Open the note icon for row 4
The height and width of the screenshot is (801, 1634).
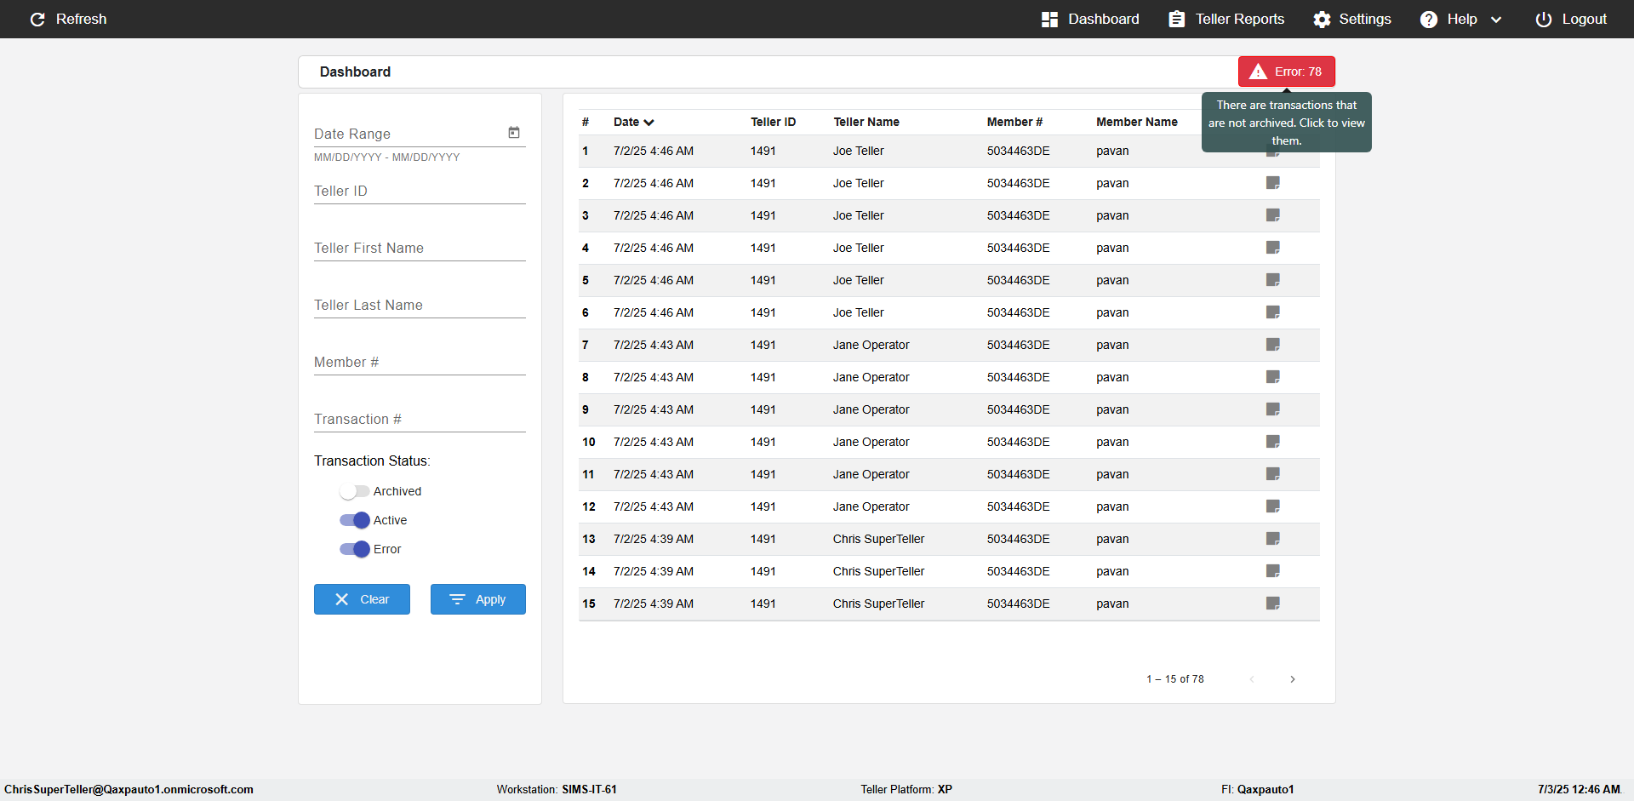(x=1273, y=248)
